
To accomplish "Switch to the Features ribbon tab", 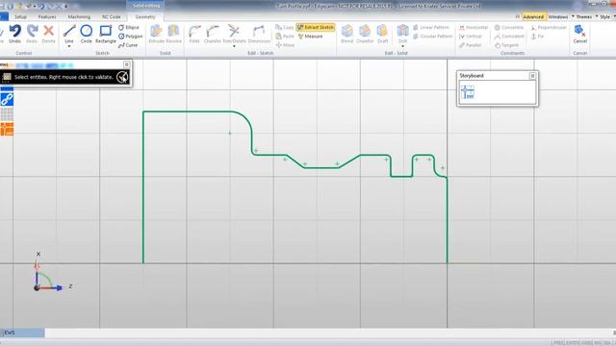I will coord(47,17).
